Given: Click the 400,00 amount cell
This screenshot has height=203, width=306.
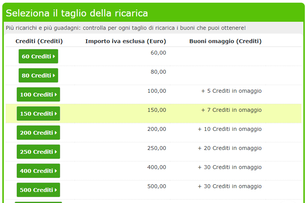Looking at the screenshot, I should 157,167.
